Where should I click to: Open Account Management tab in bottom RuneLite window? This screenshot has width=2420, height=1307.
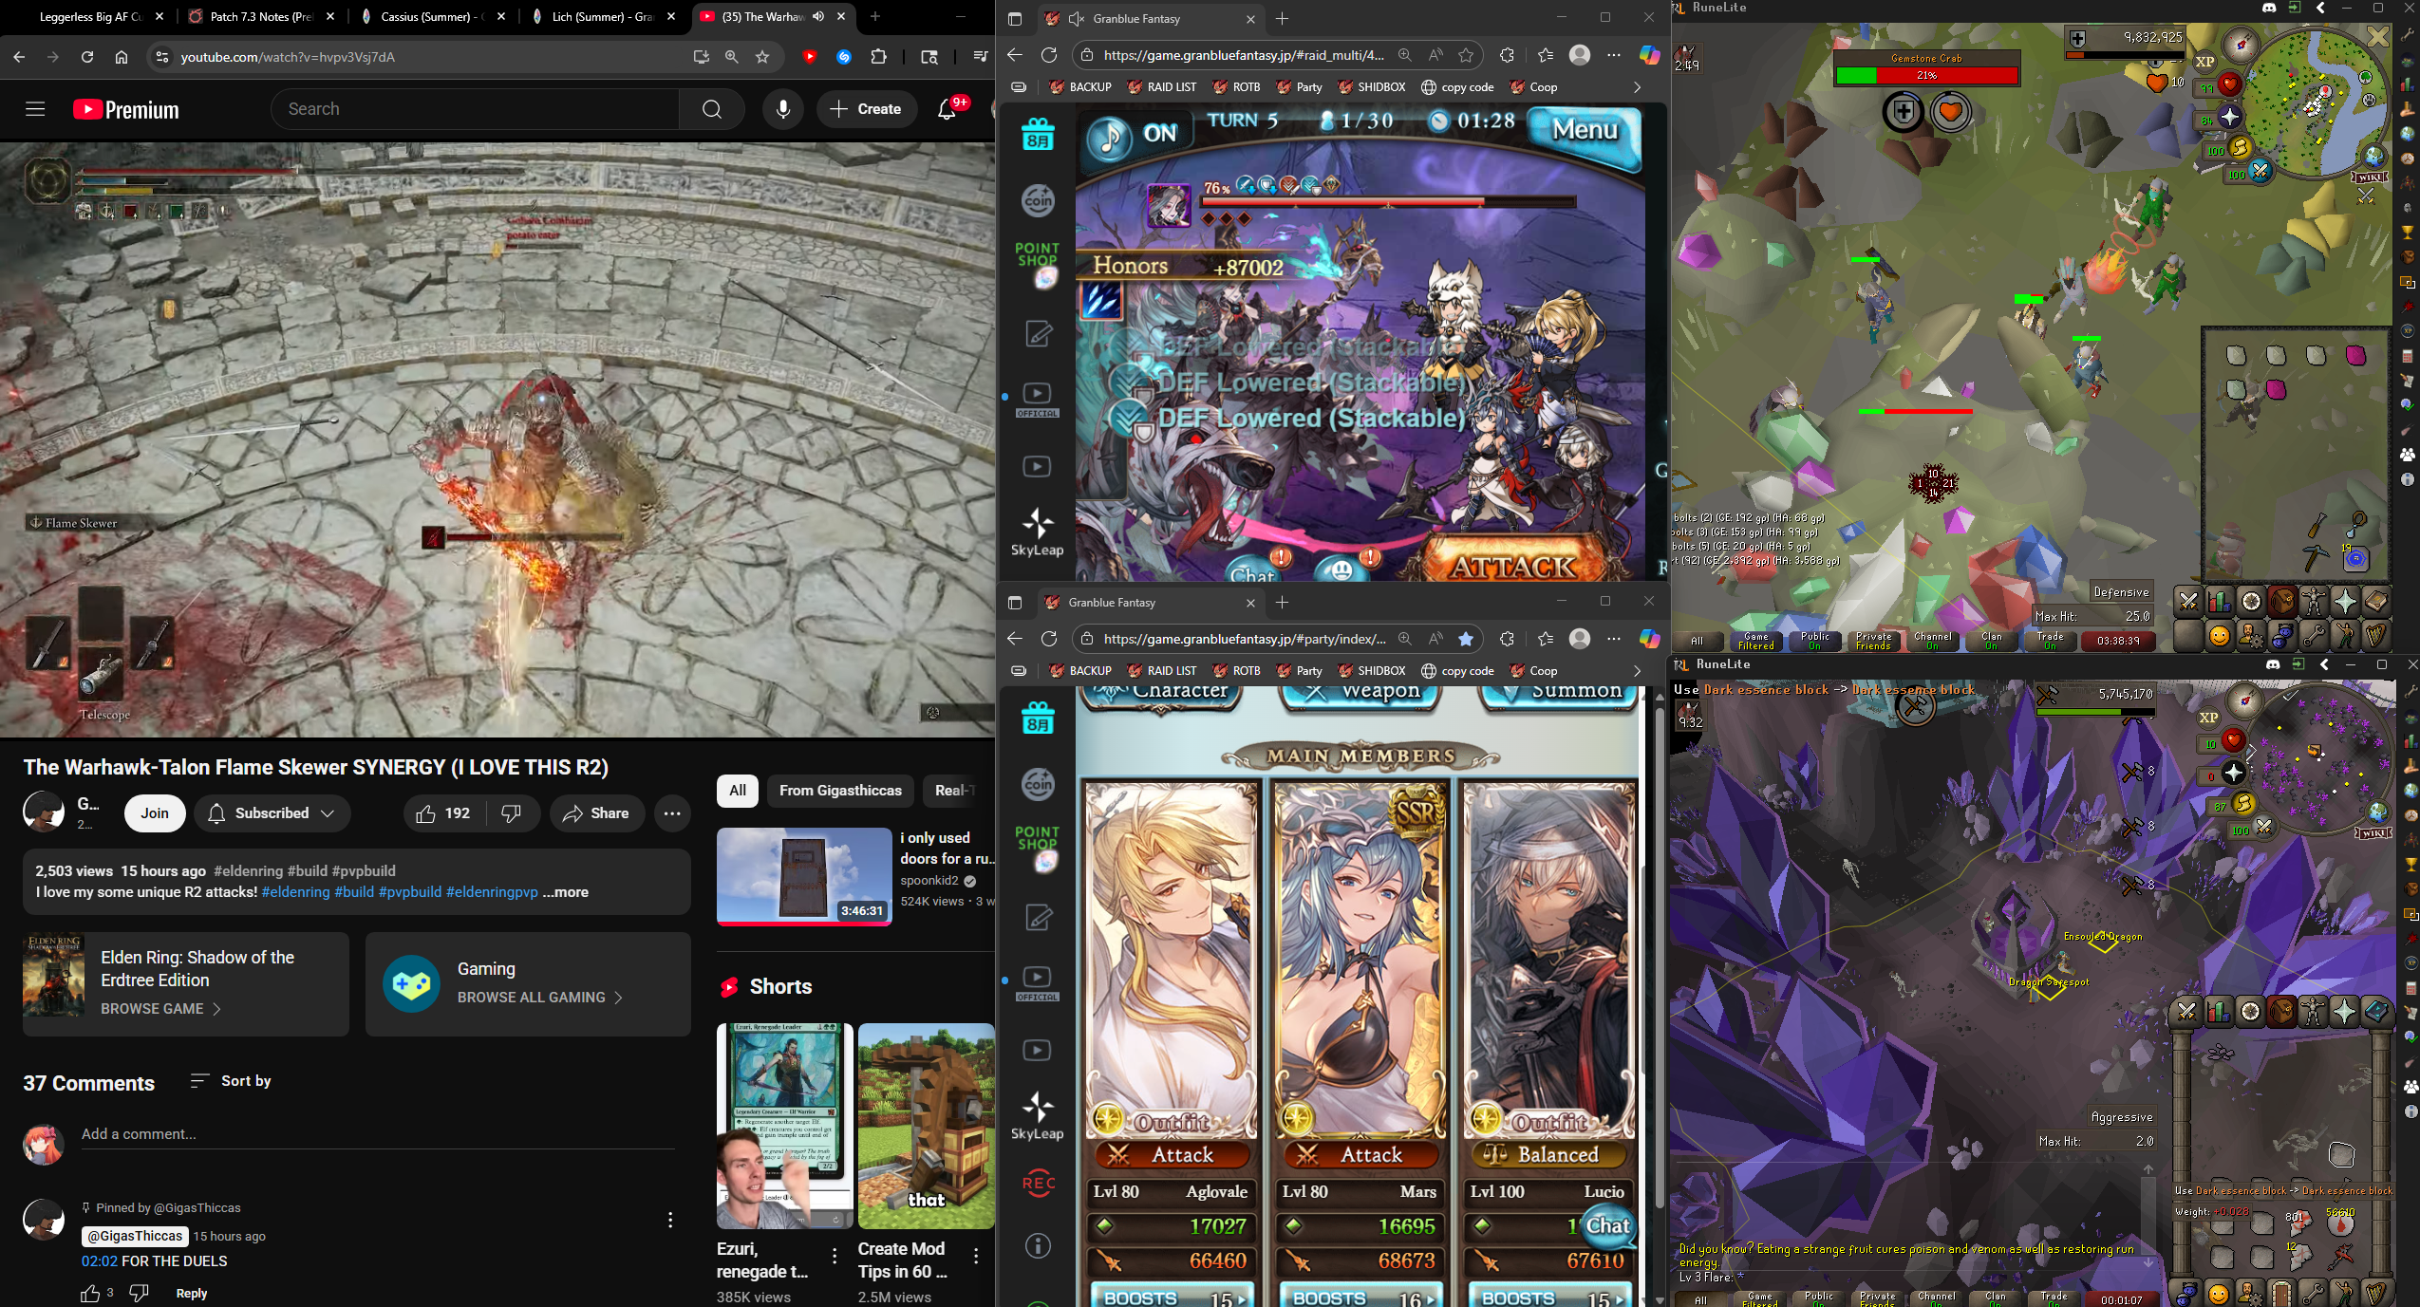[2250, 1293]
